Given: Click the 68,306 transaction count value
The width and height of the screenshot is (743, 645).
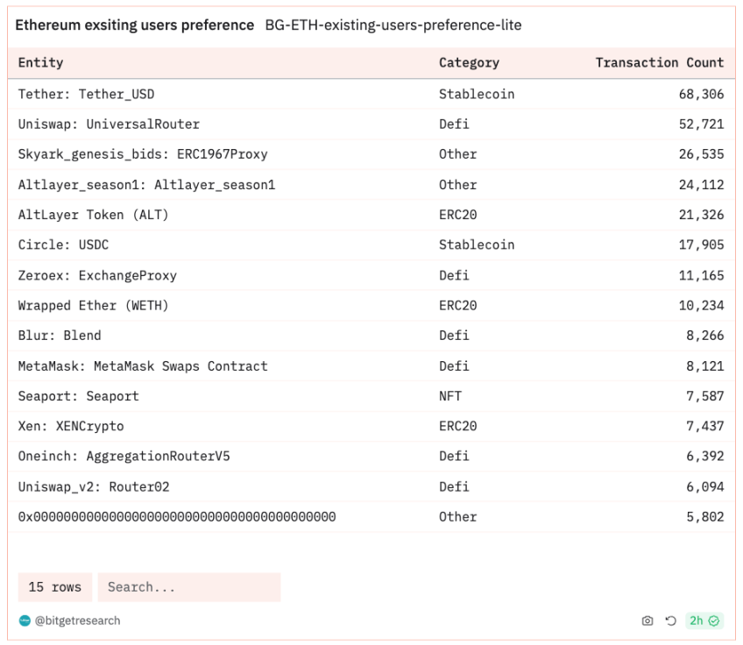Looking at the screenshot, I should click(x=701, y=94).
